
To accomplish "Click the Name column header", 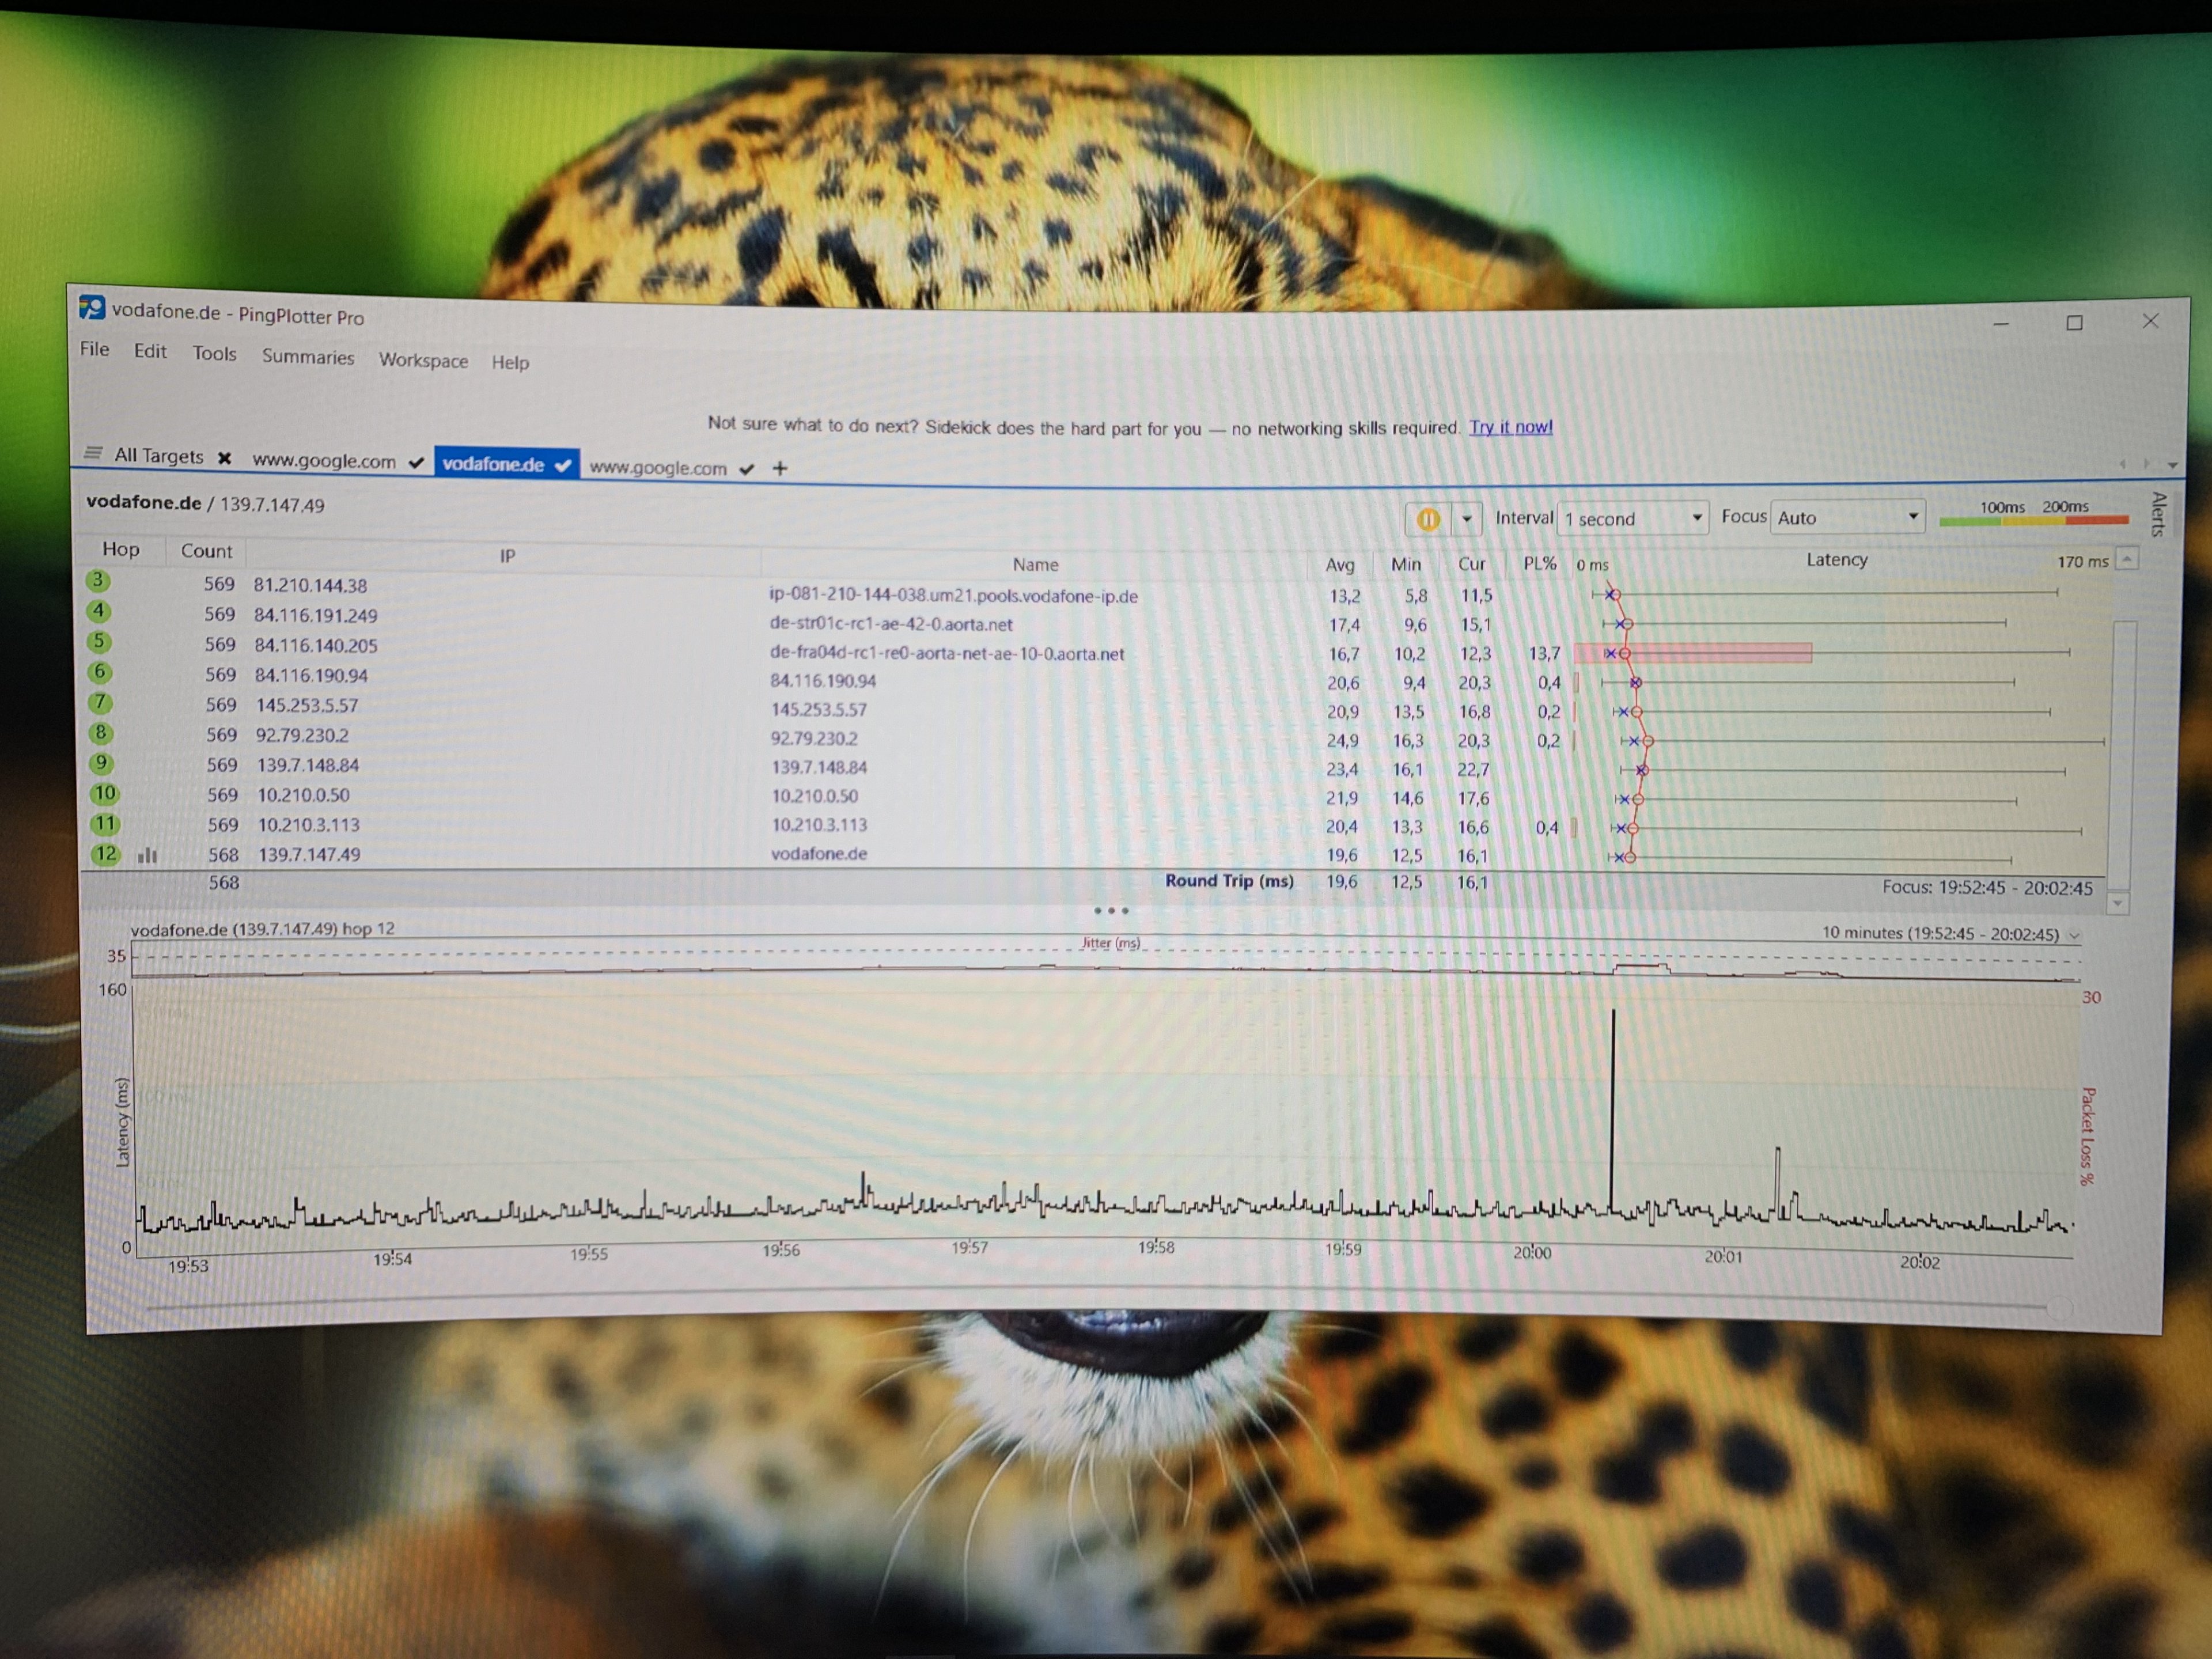I will click(1035, 564).
